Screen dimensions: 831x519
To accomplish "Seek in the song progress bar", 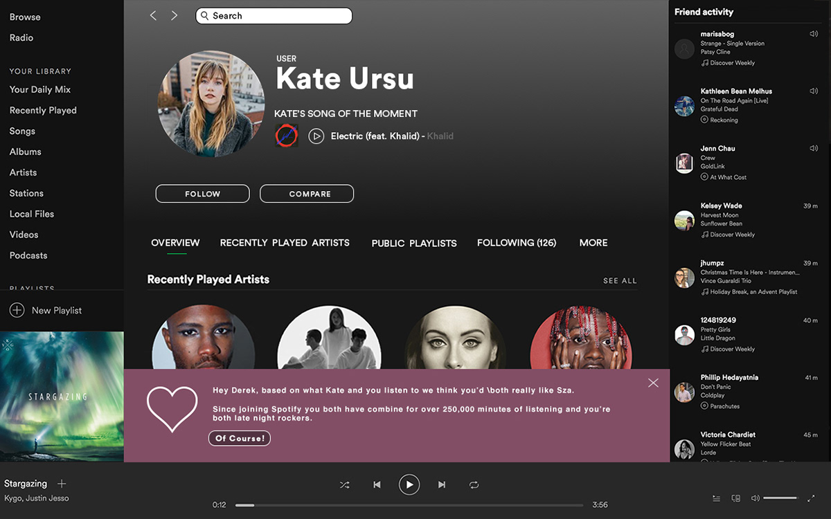I will click(x=409, y=505).
